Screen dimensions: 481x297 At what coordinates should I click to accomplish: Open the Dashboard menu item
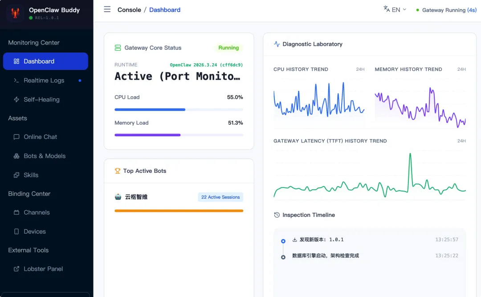[x=45, y=61]
